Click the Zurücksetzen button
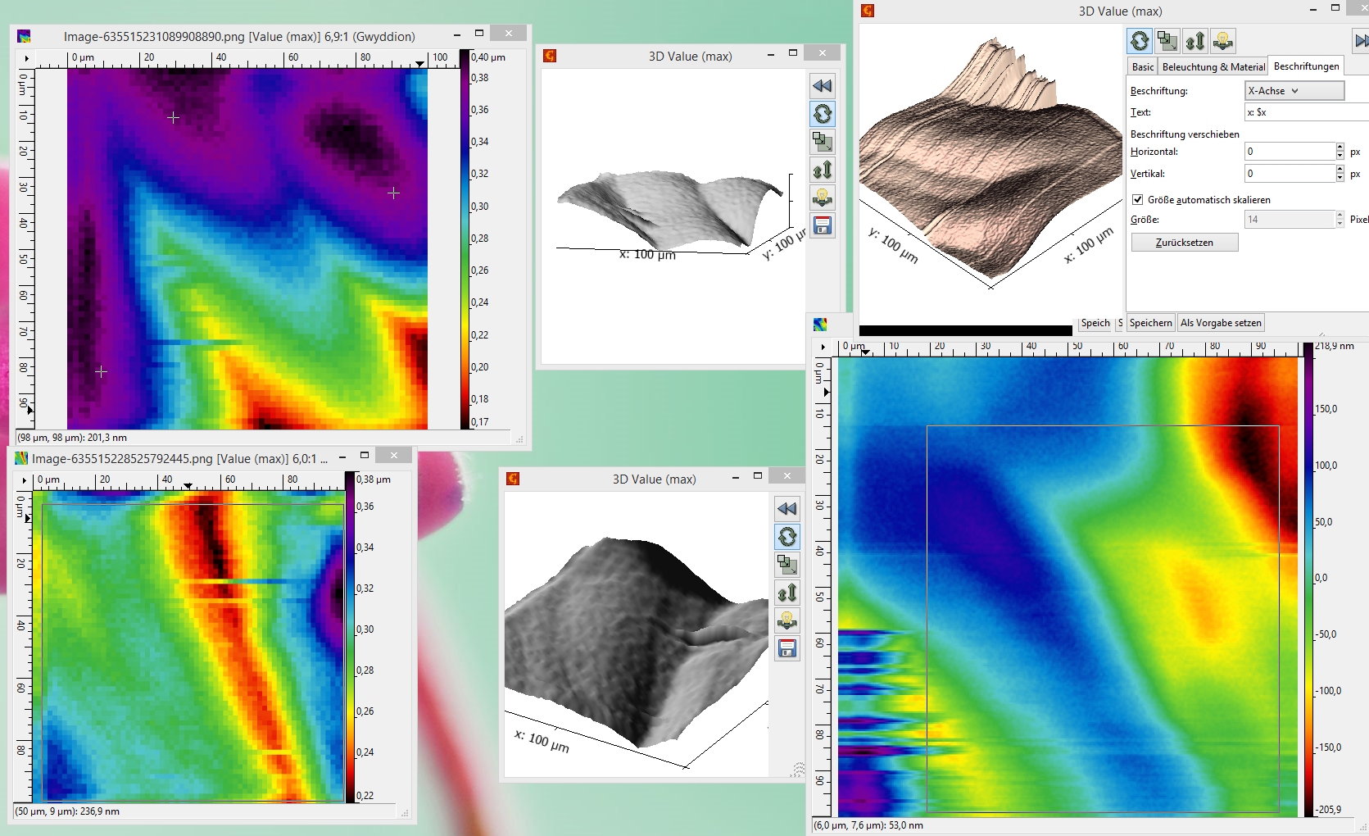The width and height of the screenshot is (1369, 836). 1185,243
